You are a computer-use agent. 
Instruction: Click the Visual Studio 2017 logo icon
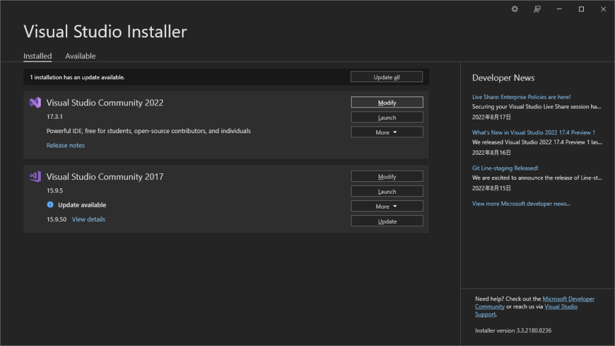(x=35, y=177)
